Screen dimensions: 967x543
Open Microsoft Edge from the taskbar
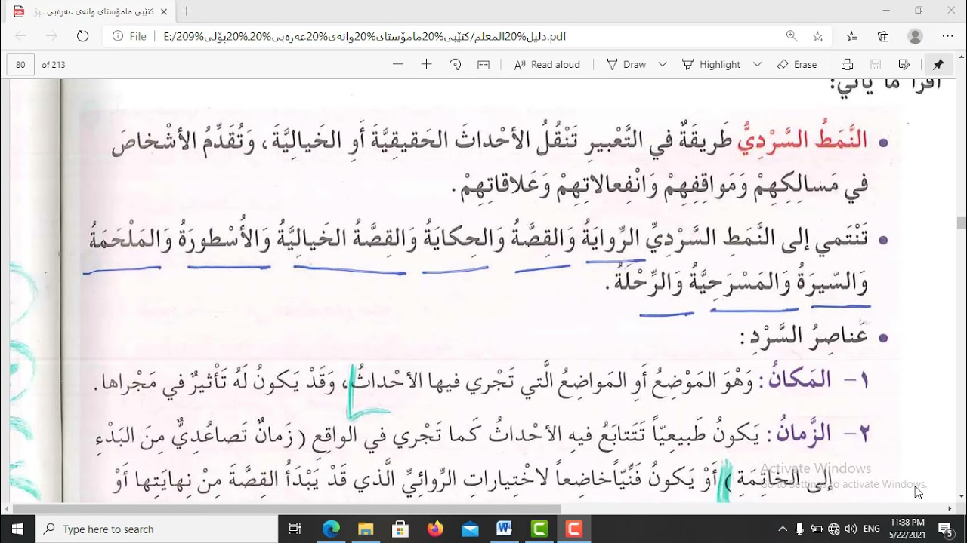(x=331, y=529)
